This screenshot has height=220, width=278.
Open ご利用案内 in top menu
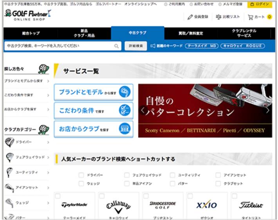pos(175,4)
